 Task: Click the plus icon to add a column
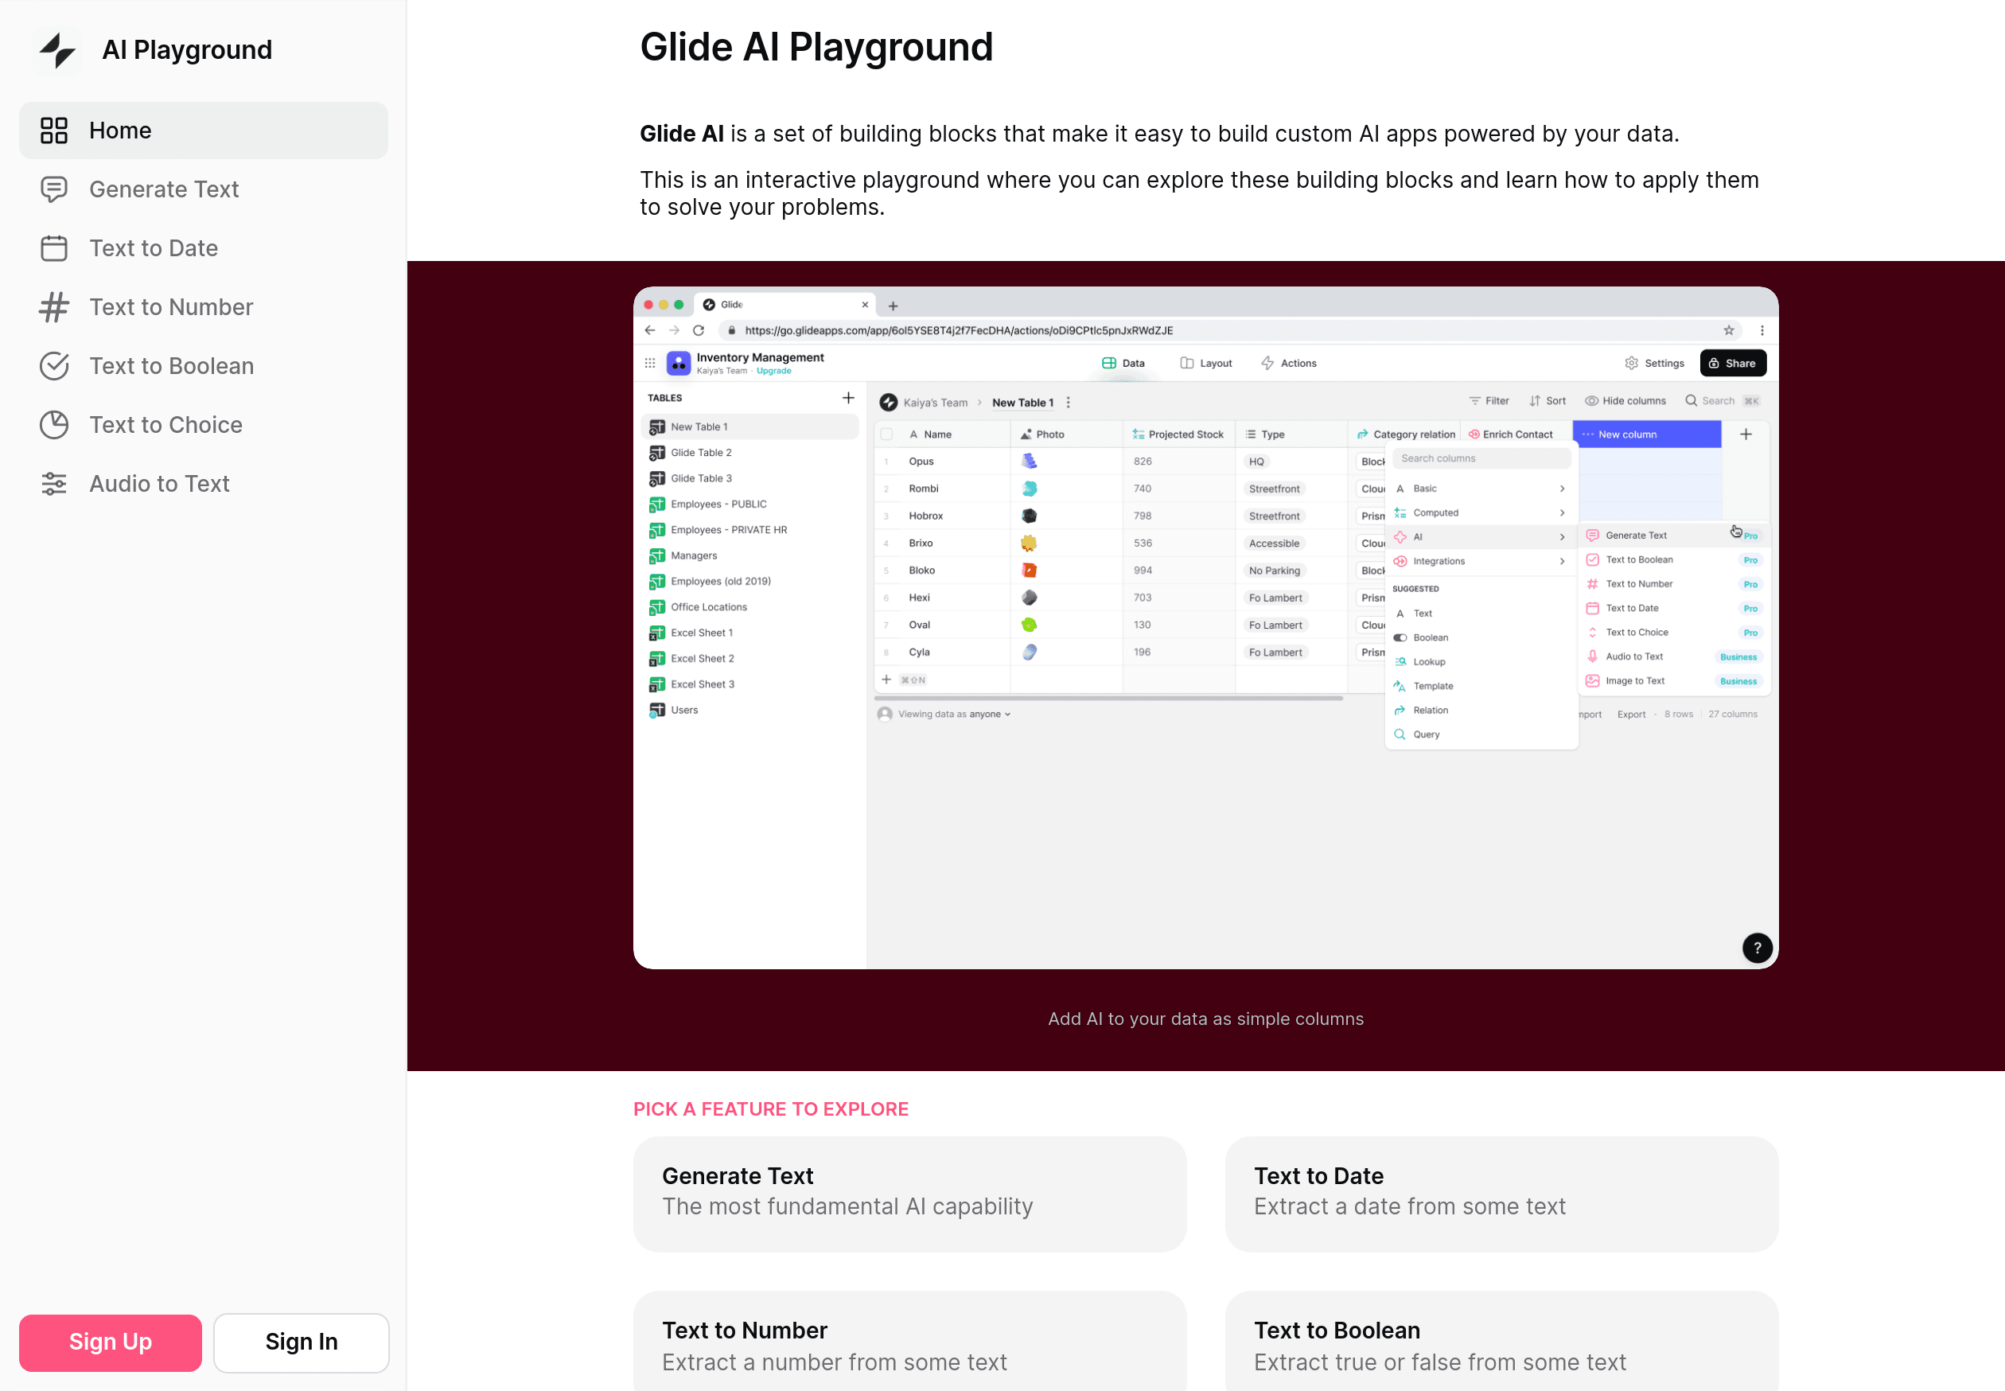pos(1746,434)
